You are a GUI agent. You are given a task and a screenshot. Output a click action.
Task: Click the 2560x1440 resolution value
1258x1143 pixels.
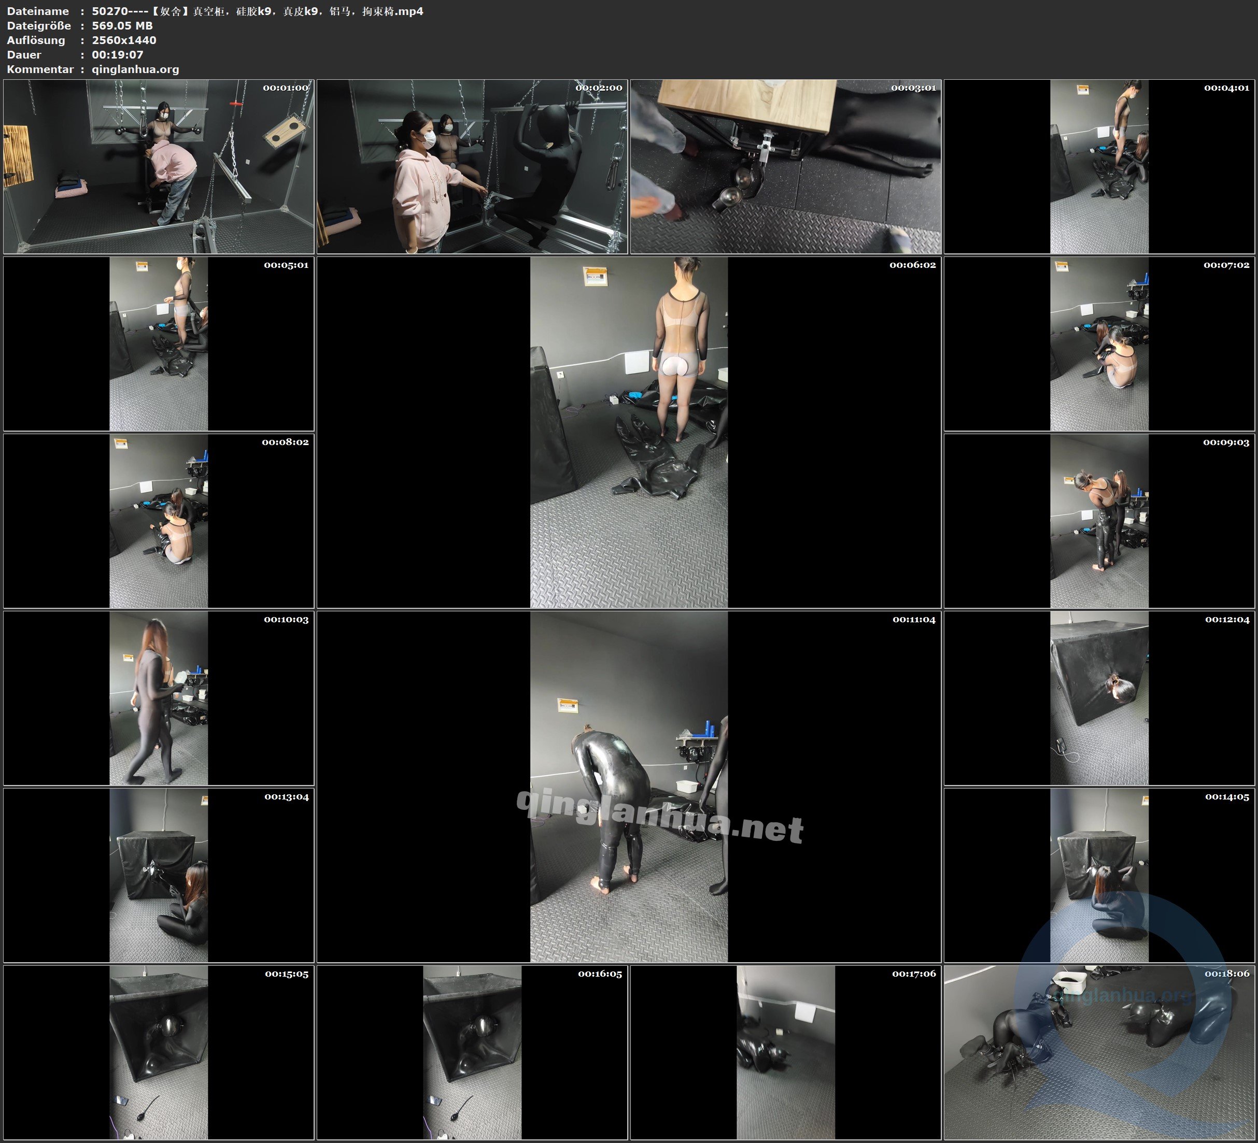pos(124,40)
